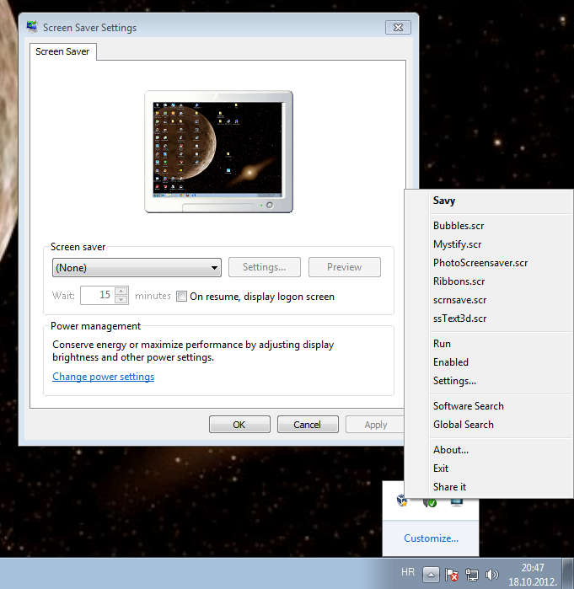Switch to the Screen Saver tab
Screen dimensions: 574x589
click(64, 51)
